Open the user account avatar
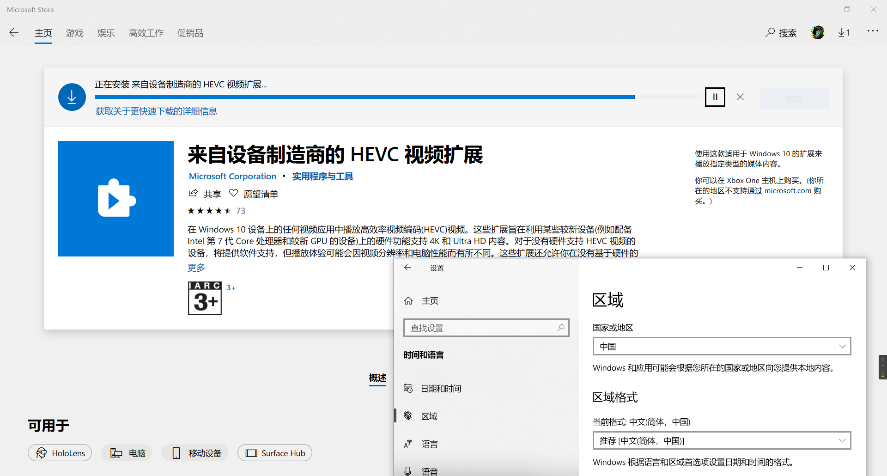 pyautogui.click(x=818, y=32)
